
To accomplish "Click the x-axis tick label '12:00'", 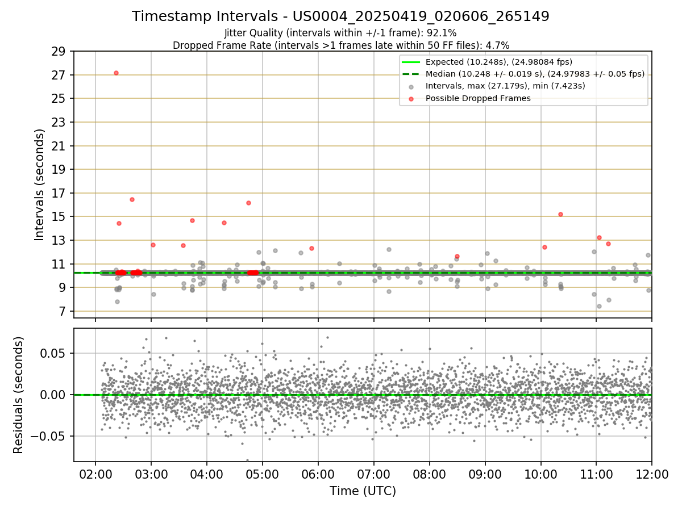I will (652, 474).
